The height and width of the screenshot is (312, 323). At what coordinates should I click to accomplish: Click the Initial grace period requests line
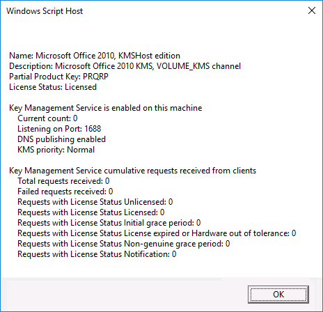pyautogui.click(x=109, y=223)
